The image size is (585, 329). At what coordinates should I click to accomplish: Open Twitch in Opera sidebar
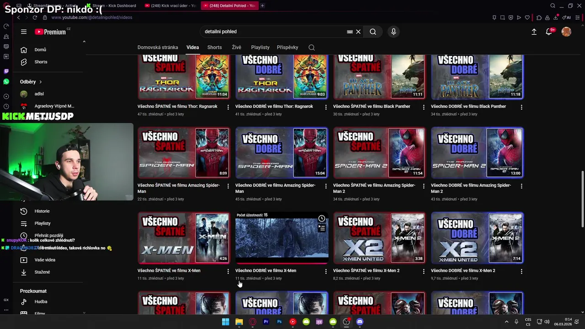[x=6, y=71]
